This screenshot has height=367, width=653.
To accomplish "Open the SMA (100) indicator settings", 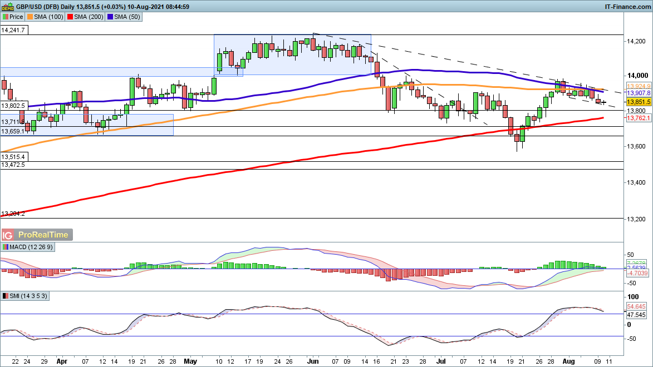I will [45, 17].
